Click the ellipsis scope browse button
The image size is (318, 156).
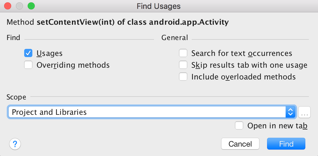304,112
